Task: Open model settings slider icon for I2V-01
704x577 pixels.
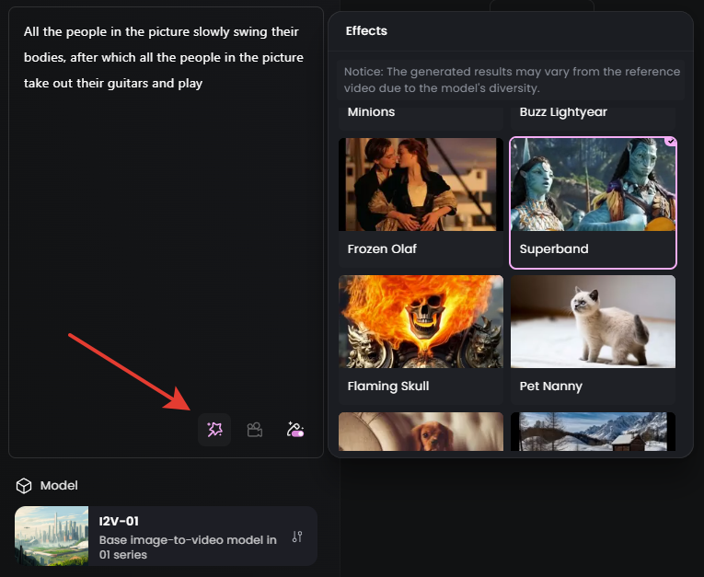Action: pos(297,537)
